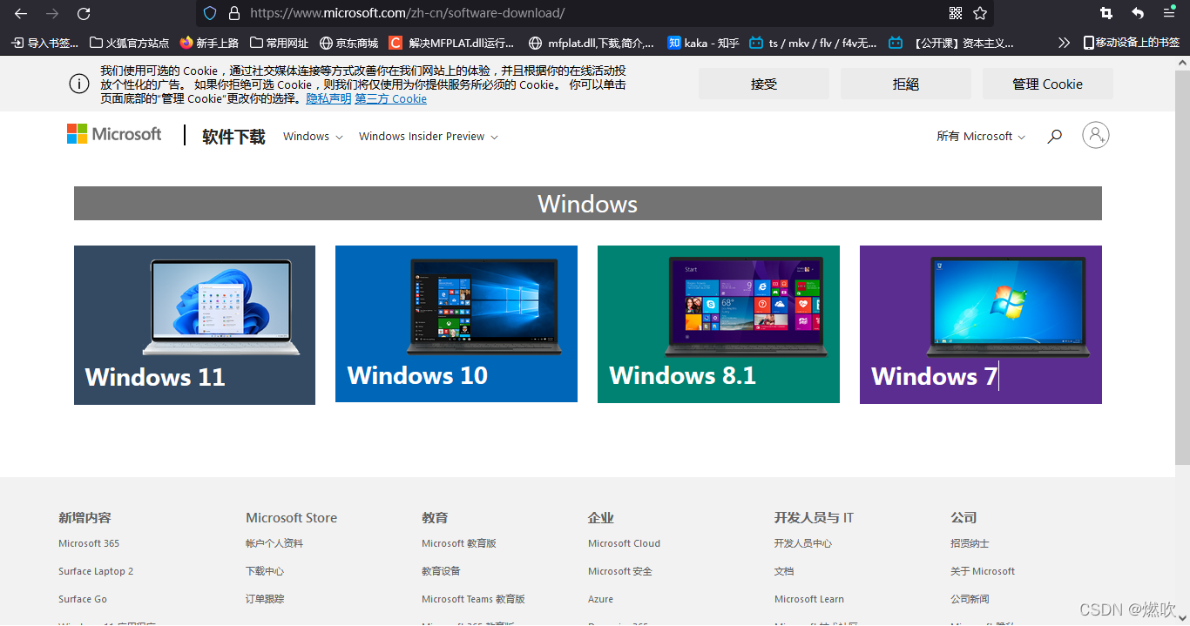Open the 管理 Cookie button
1190x626 pixels.
pos(1048,84)
